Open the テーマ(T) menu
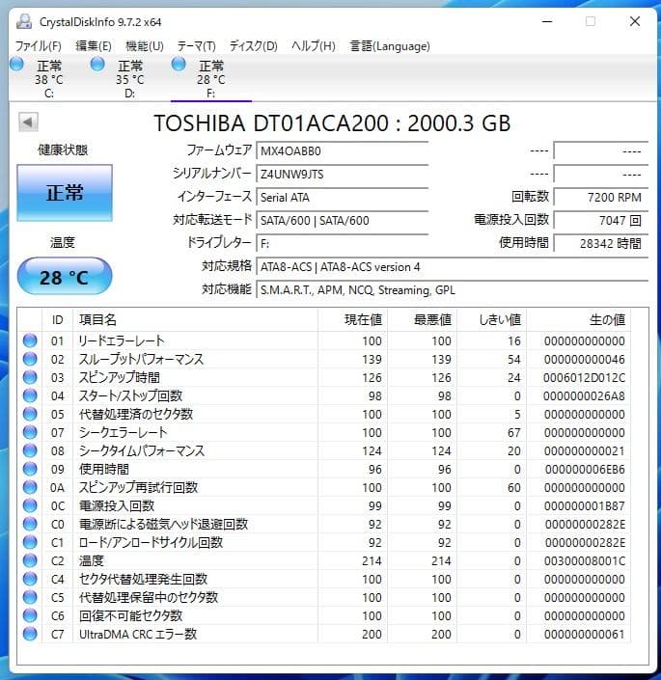 click(196, 46)
